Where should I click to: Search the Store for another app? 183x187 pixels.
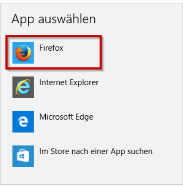pos(83,156)
